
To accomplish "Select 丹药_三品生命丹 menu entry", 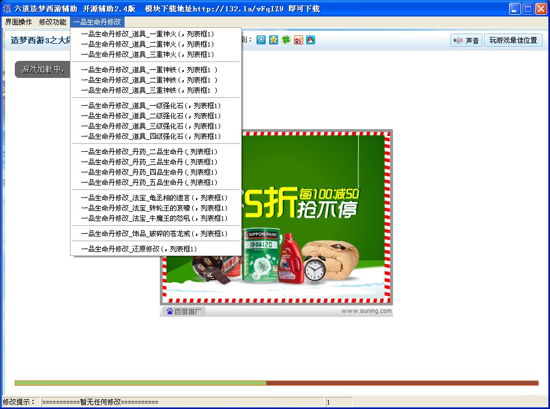I will [x=156, y=162].
